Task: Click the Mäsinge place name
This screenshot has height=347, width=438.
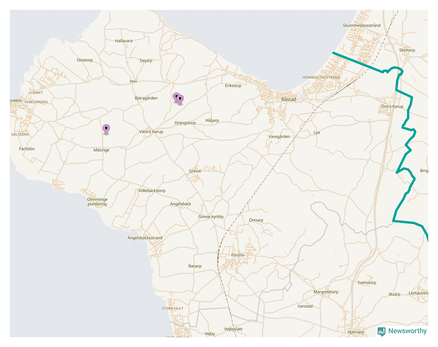Action: 101,150
